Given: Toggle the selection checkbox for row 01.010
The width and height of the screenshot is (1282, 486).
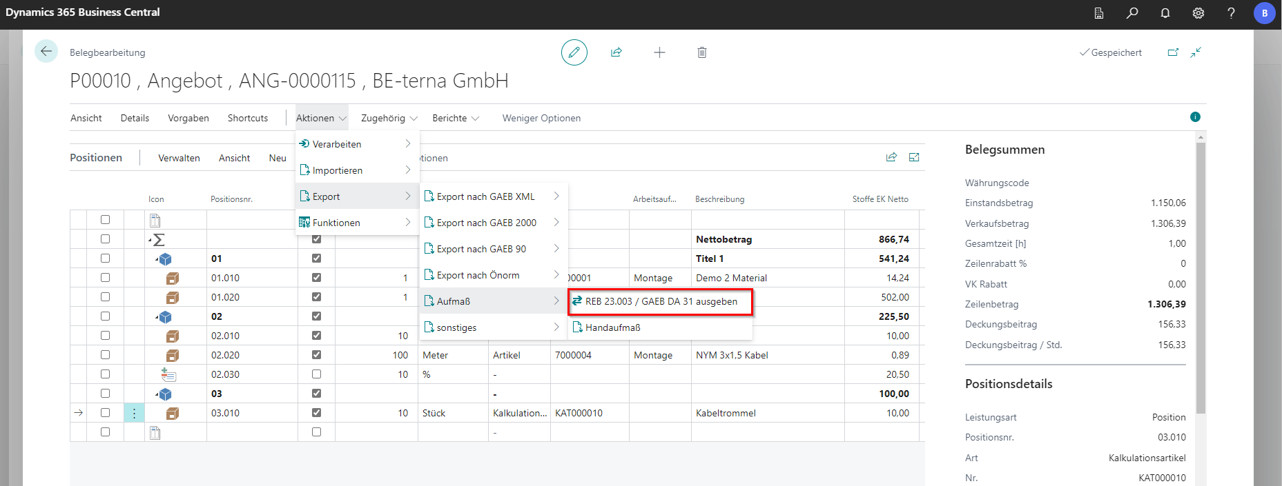Looking at the screenshot, I should (x=105, y=278).
